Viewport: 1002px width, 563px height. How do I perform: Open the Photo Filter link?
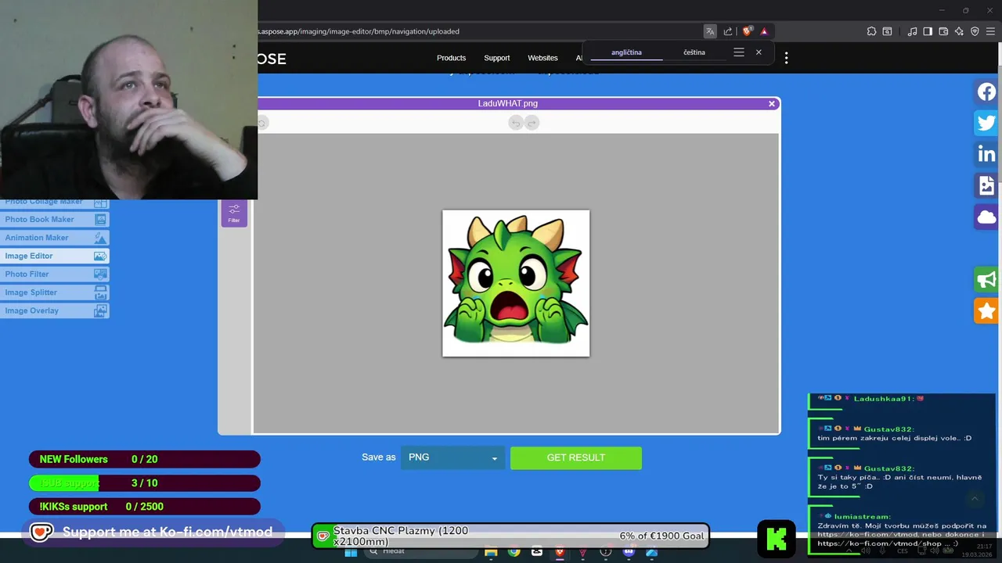point(54,274)
